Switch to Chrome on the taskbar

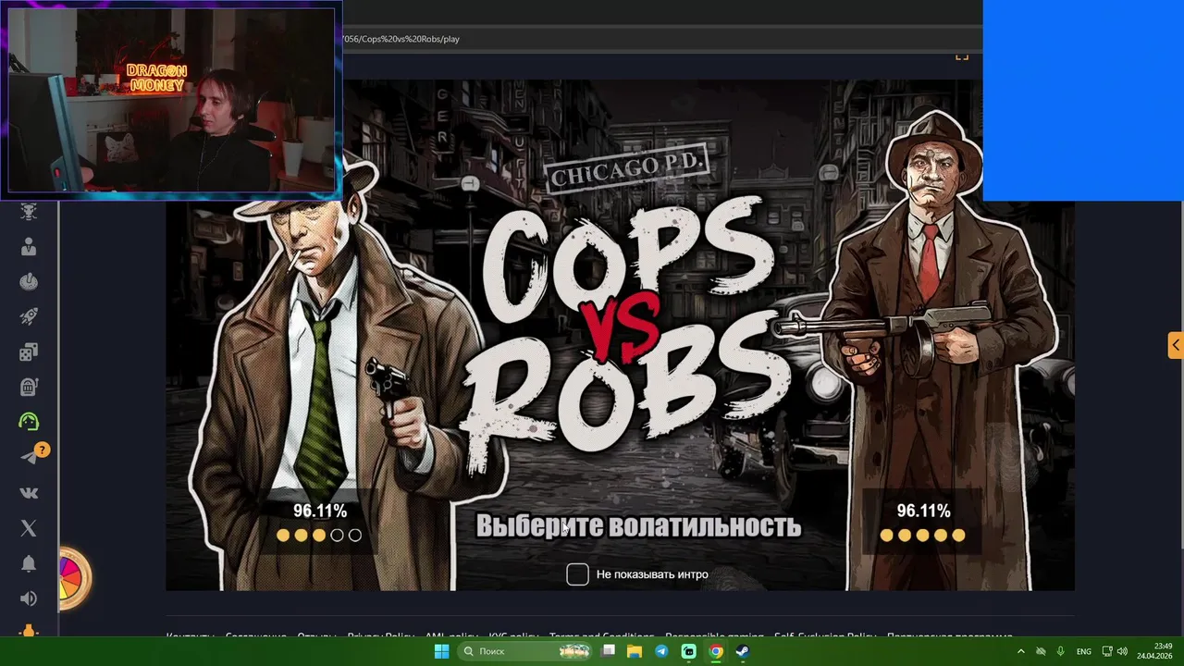(x=715, y=651)
